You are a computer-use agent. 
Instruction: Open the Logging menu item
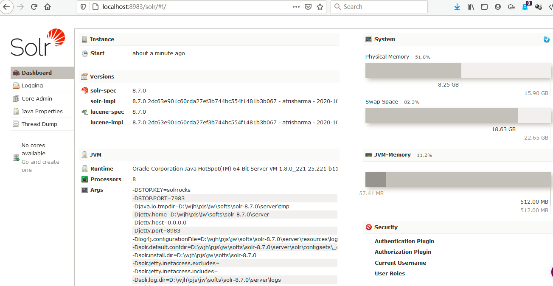coord(42,85)
